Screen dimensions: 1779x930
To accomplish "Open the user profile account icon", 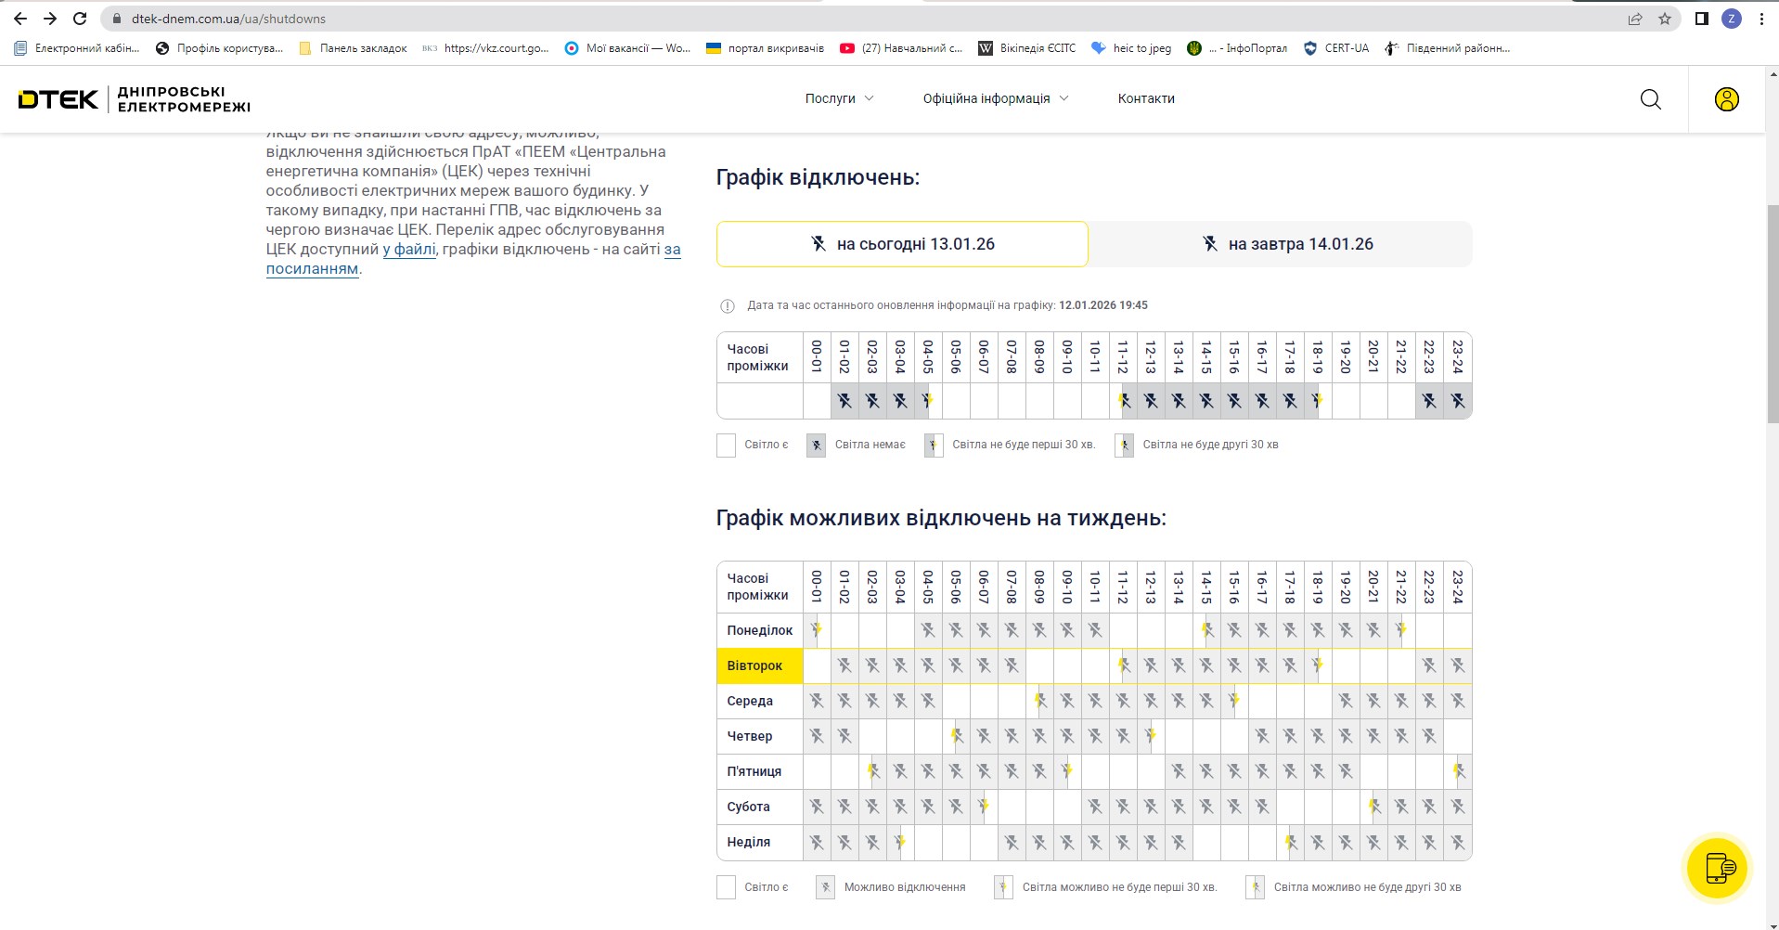I will tap(1726, 99).
